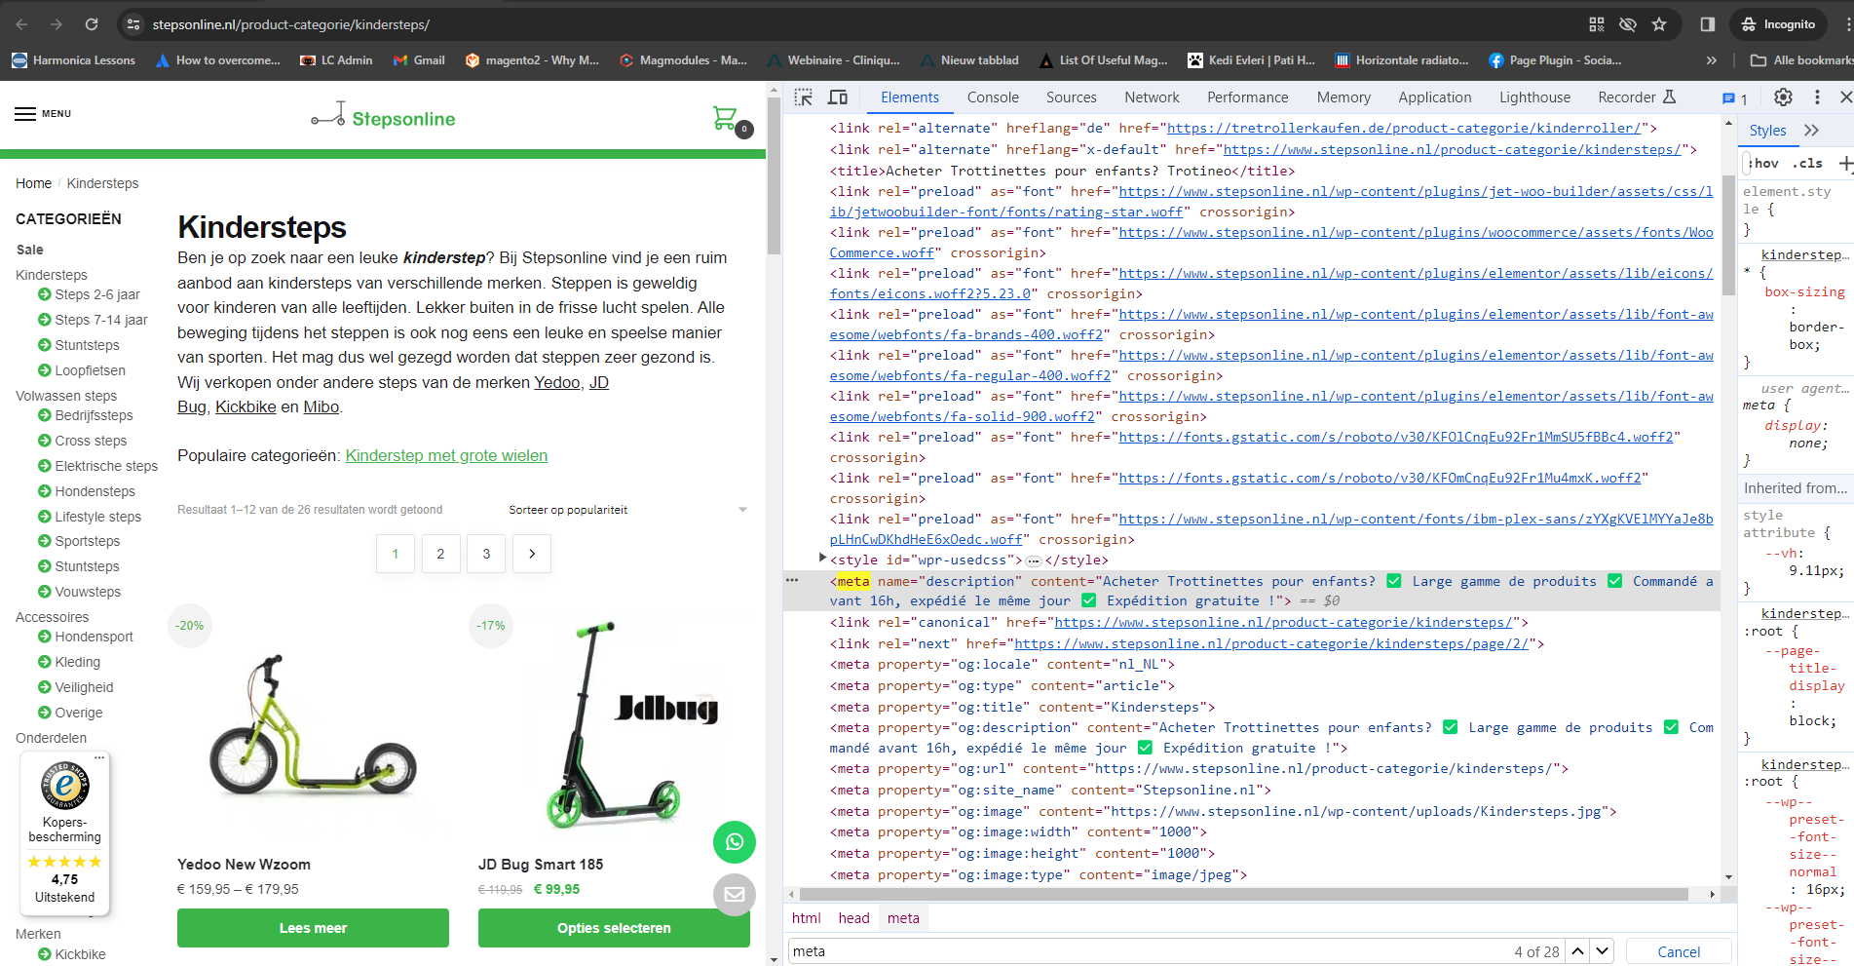Select the Styles pane tab

(x=1767, y=131)
